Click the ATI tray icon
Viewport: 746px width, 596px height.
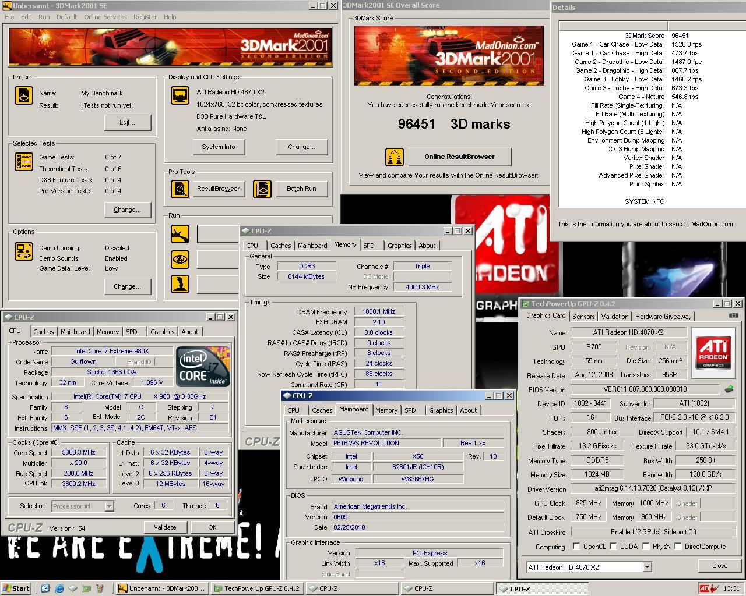tap(705, 588)
